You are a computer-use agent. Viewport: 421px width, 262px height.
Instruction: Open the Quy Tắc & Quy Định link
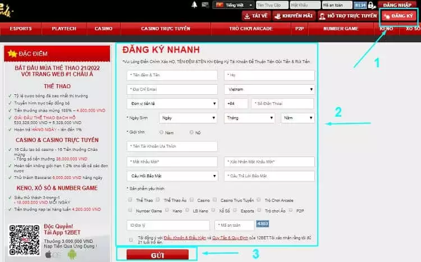click(230, 238)
